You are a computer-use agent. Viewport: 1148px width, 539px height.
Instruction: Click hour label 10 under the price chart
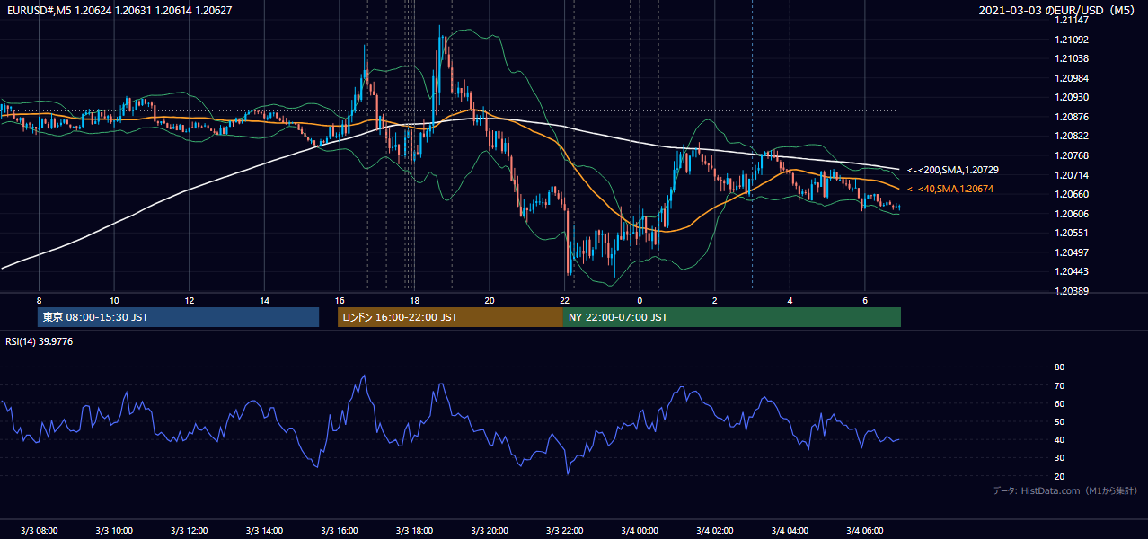114,300
